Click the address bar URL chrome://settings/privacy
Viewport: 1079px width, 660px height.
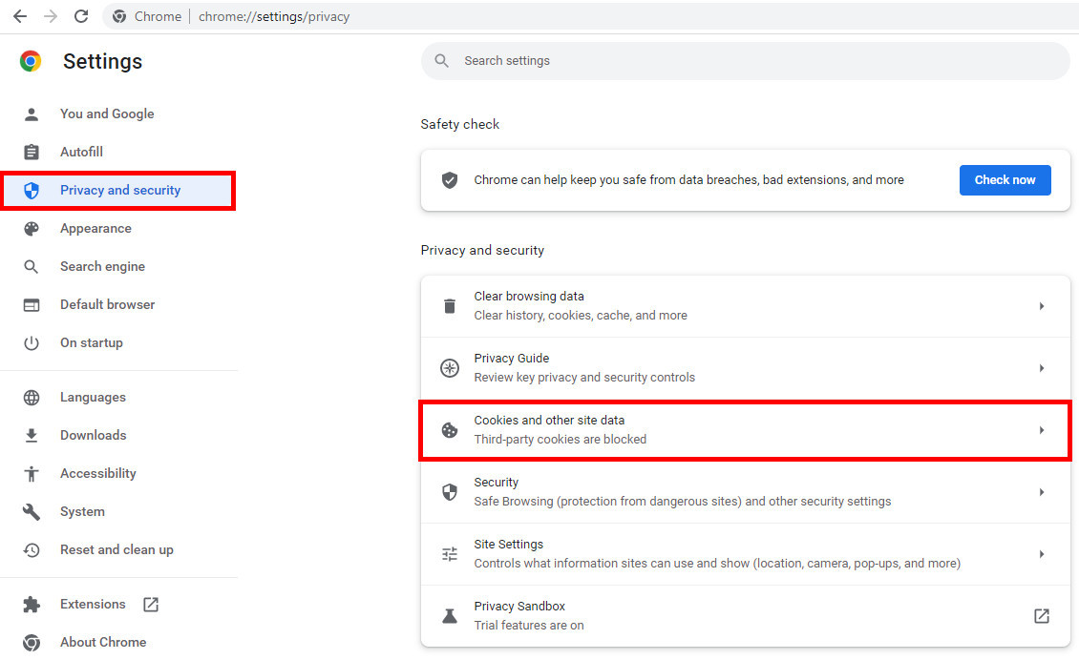(x=274, y=16)
